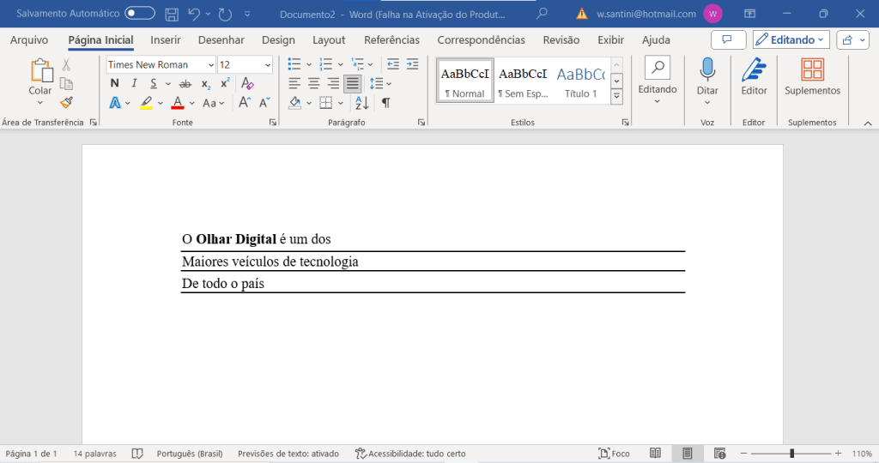Expand the Editando mode dropdown button
The image size is (879, 463).
point(791,39)
